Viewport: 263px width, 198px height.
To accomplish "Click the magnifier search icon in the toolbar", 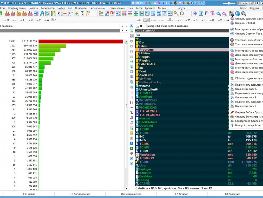I will 42,14.
